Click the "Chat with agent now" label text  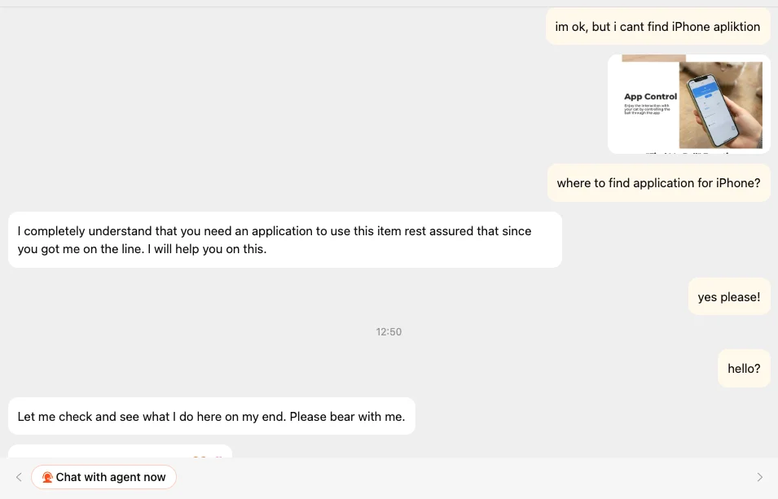(x=111, y=477)
